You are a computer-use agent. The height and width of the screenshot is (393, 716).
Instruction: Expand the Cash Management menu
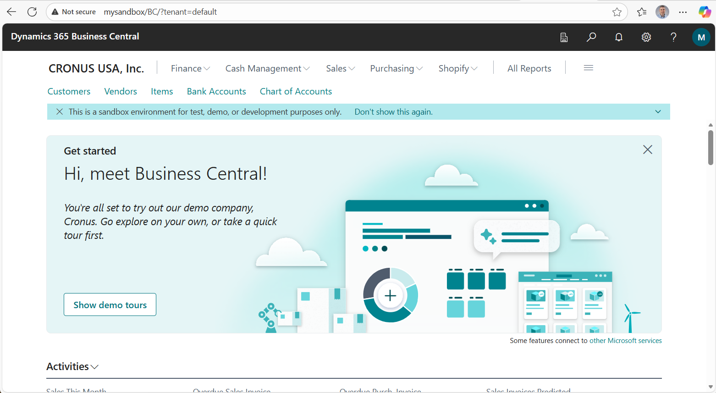(x=268, y=68)
